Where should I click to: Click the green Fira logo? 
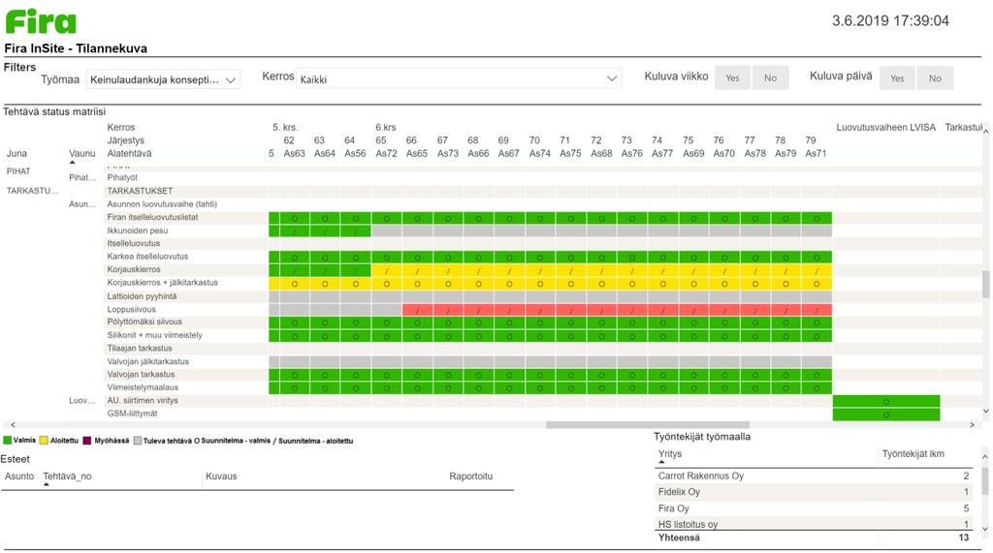(41, 21)
